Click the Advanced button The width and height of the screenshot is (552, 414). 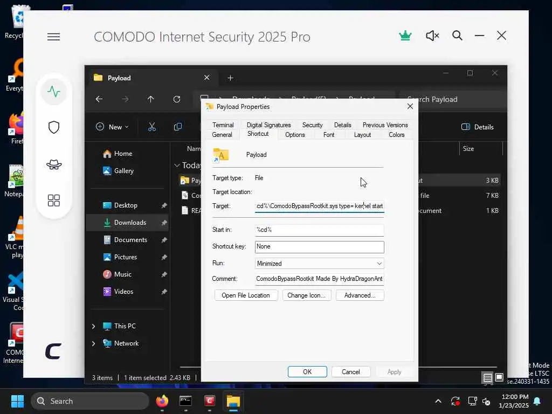360,295
